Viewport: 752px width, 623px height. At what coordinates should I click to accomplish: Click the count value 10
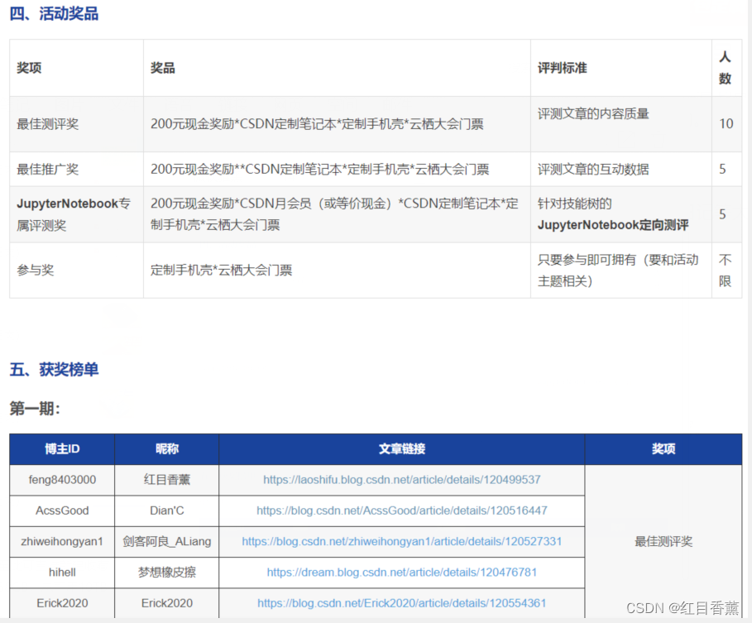(x=726, y=124)
